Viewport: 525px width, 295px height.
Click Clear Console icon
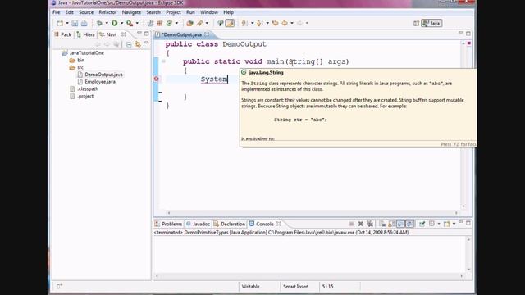tap(382, 224)
